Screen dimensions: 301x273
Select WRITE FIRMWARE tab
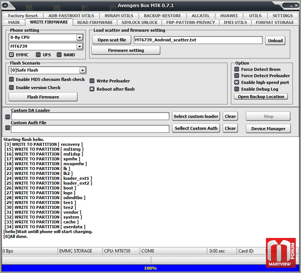[49, 22]
